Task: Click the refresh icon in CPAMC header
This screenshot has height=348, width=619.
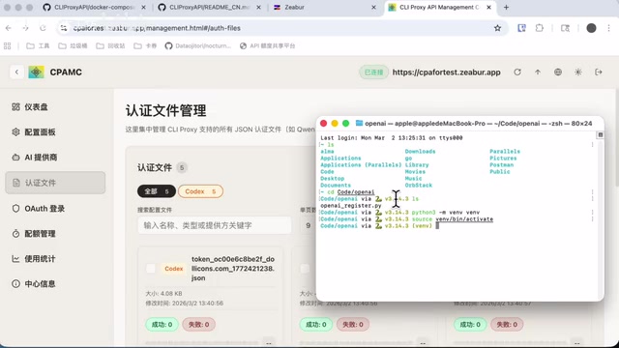Action: (x=517, y=72)
